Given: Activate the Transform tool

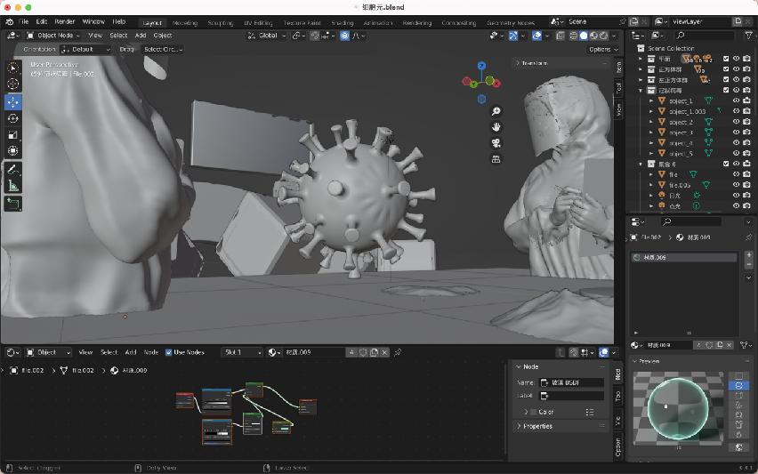Looking at the screenshot, I should (13, 151).
